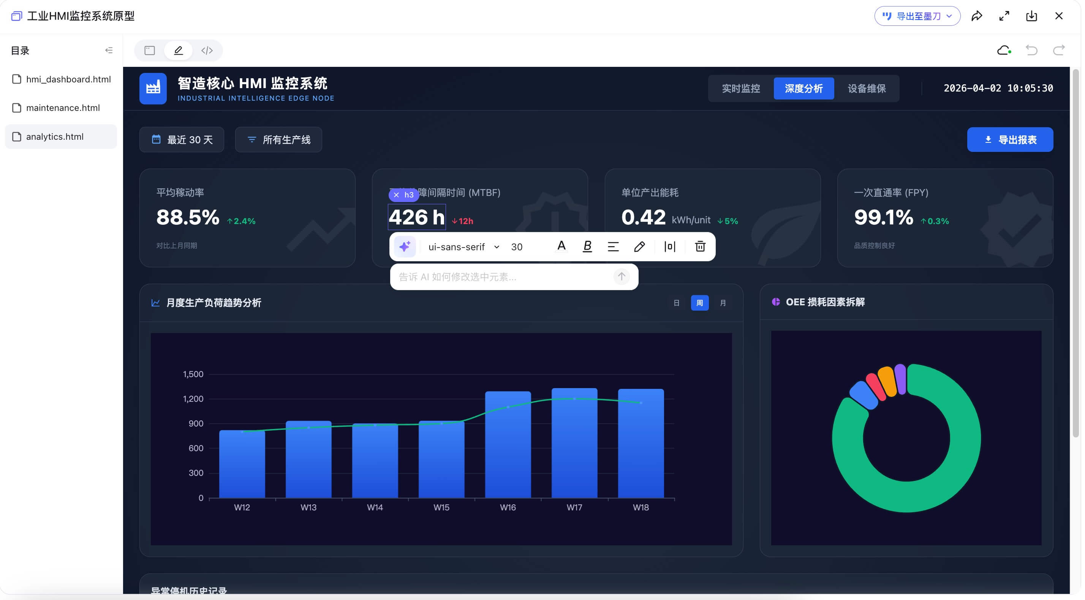Click the pencil style edit icon
Viewport: 1085px width, 600px height.
(639, 247)
